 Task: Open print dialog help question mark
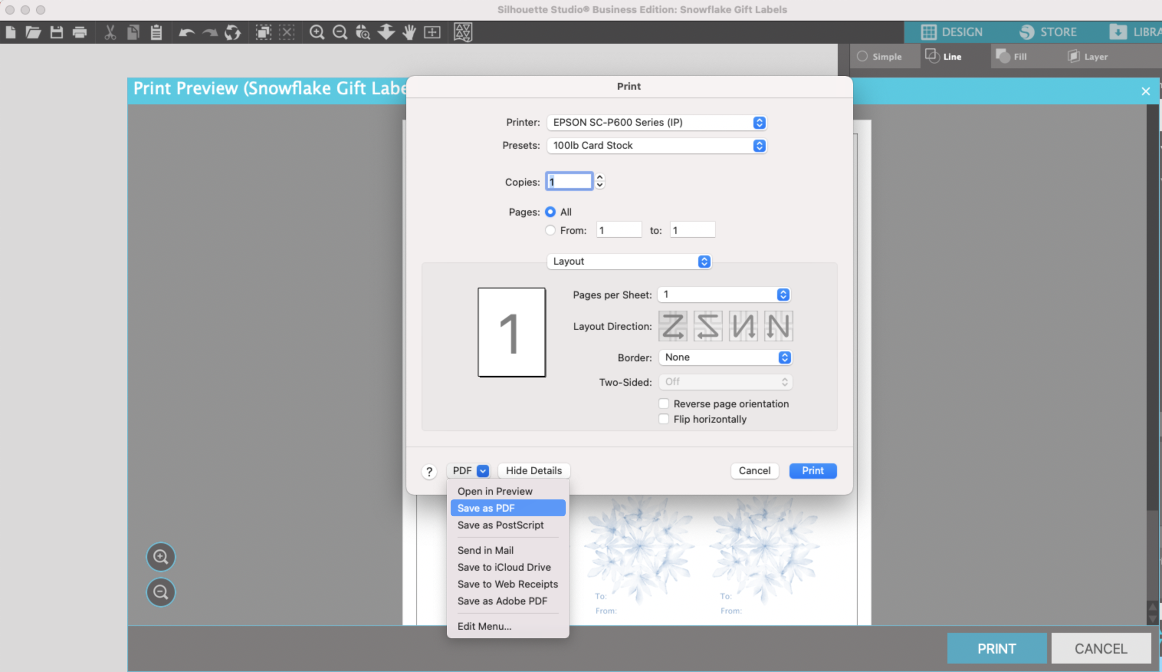pos(429,472)
